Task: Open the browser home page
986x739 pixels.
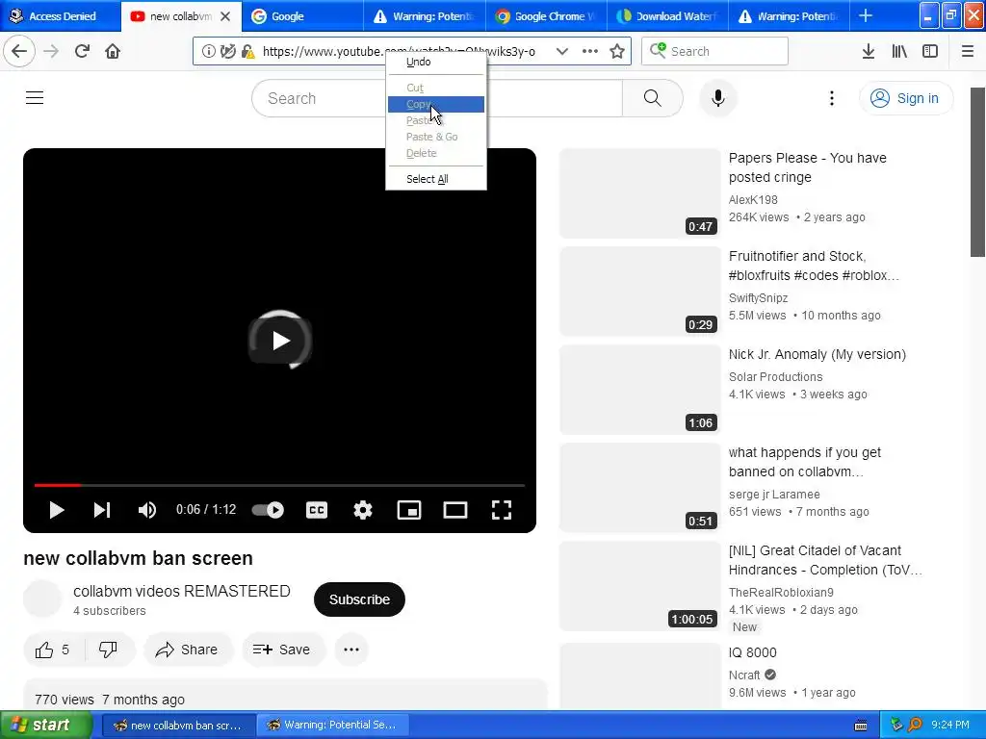Action: (x=113, y=51)
